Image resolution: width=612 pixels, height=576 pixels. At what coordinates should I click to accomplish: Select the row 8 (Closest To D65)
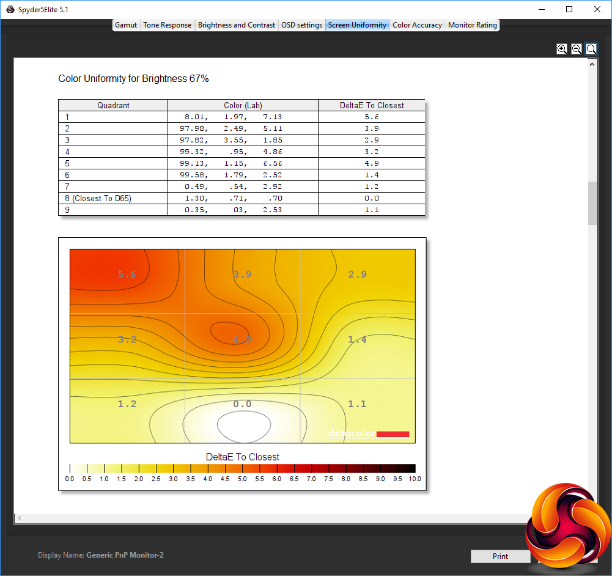pyautogui.click(x=241, y=198)
